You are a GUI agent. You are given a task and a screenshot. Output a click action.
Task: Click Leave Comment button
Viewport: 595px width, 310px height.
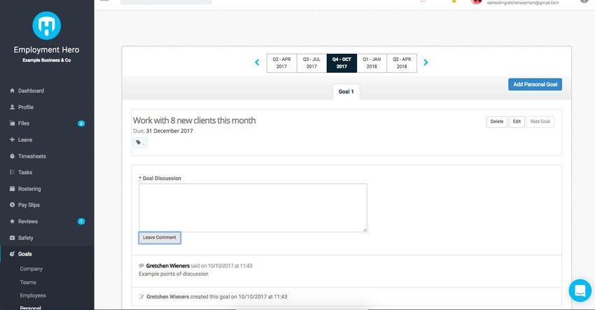click(160, 237)
